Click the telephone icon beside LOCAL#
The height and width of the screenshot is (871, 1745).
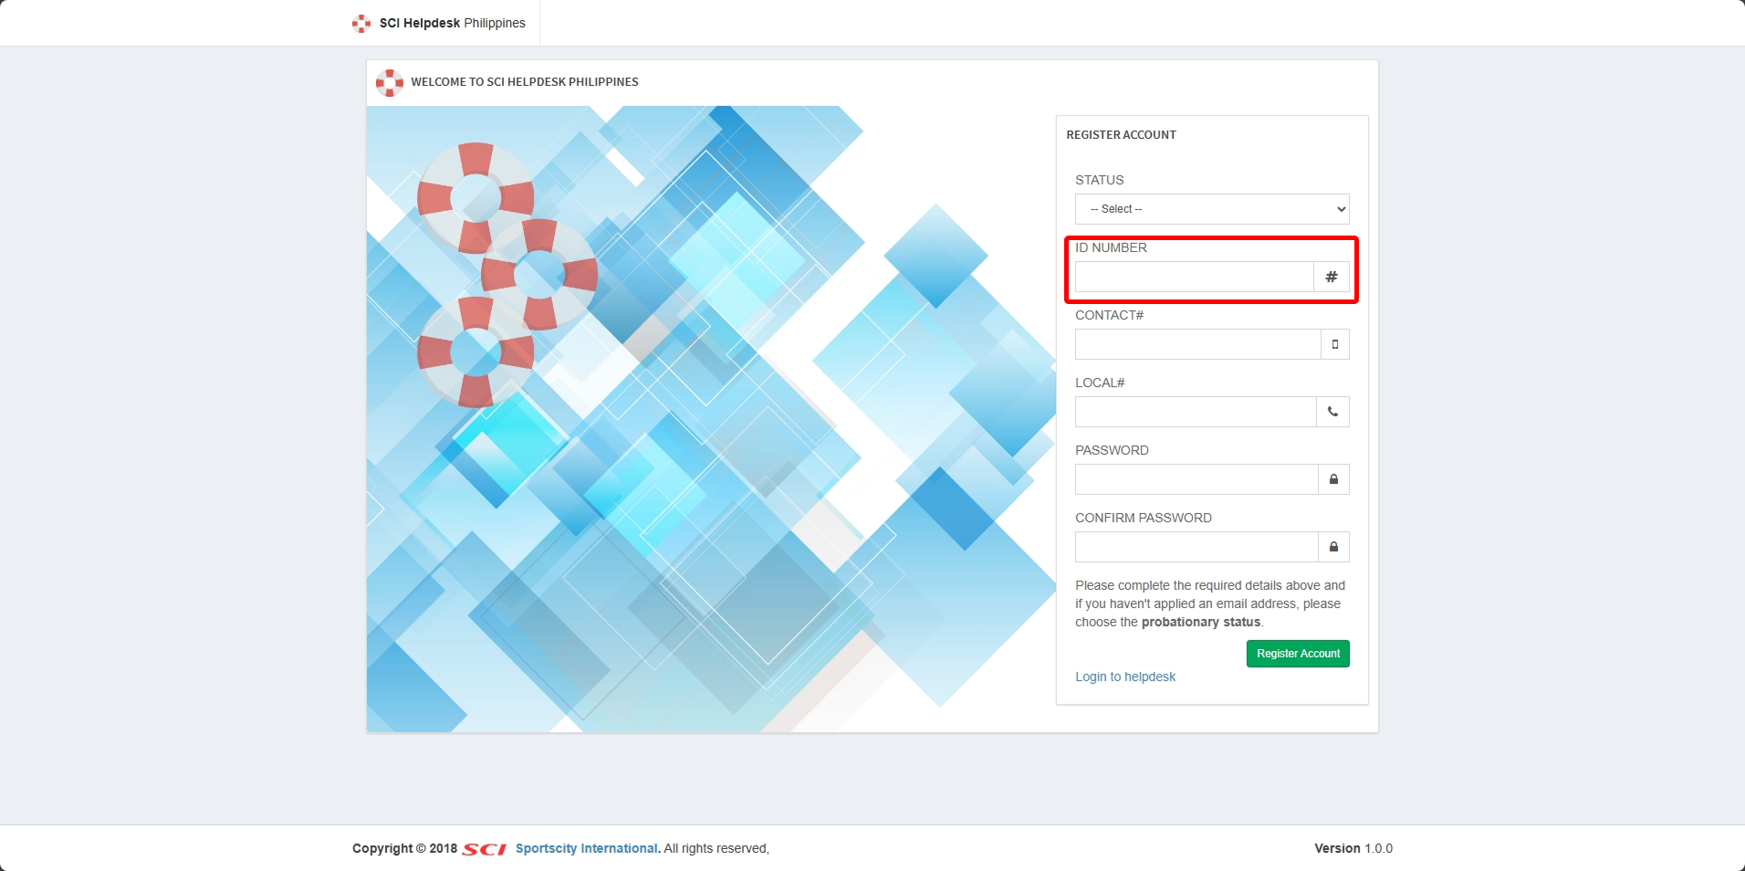[1332, 412]
